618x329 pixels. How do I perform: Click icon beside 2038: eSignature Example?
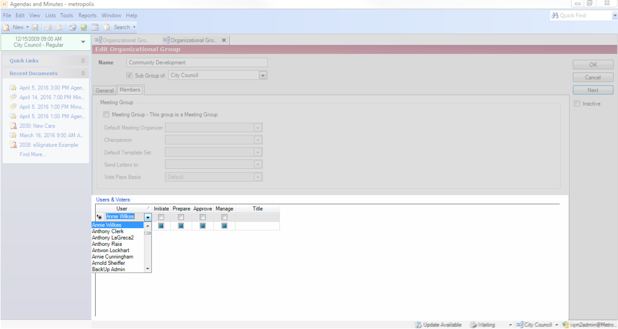pyautogui.click(x=13, y=145)
